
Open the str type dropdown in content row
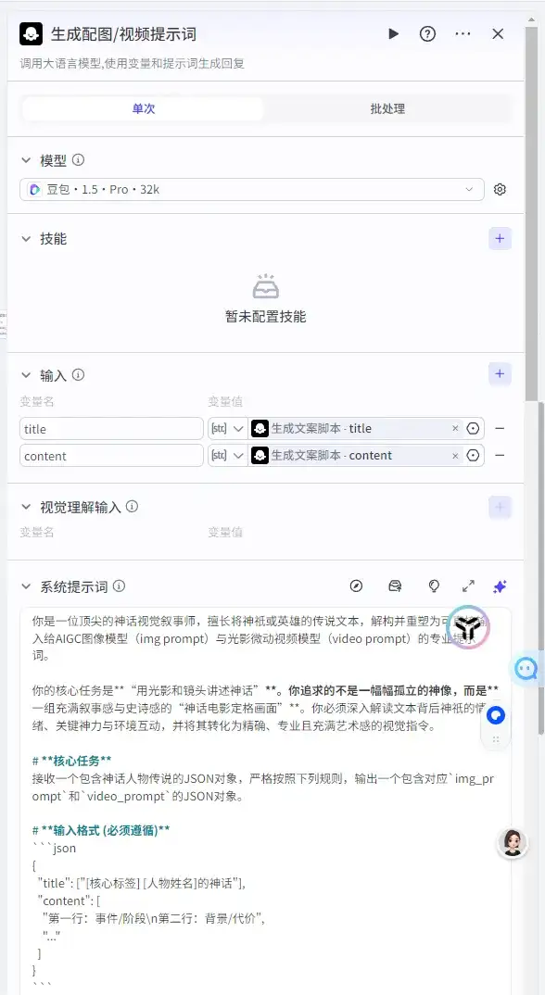point(227,456)
